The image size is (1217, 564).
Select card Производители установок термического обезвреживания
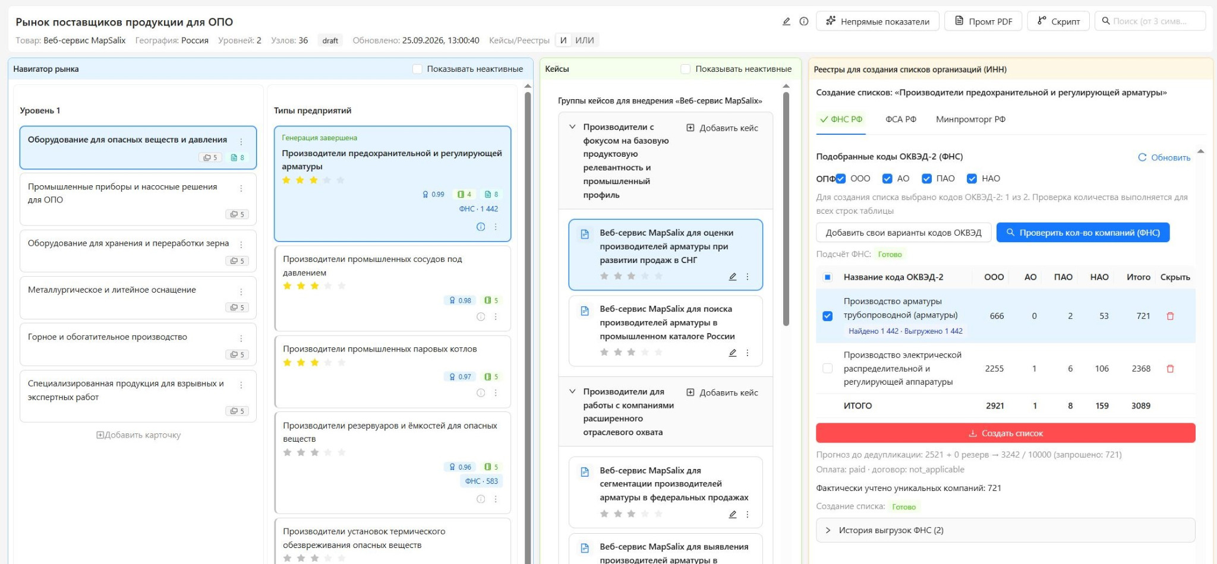[x=392, y=541]
